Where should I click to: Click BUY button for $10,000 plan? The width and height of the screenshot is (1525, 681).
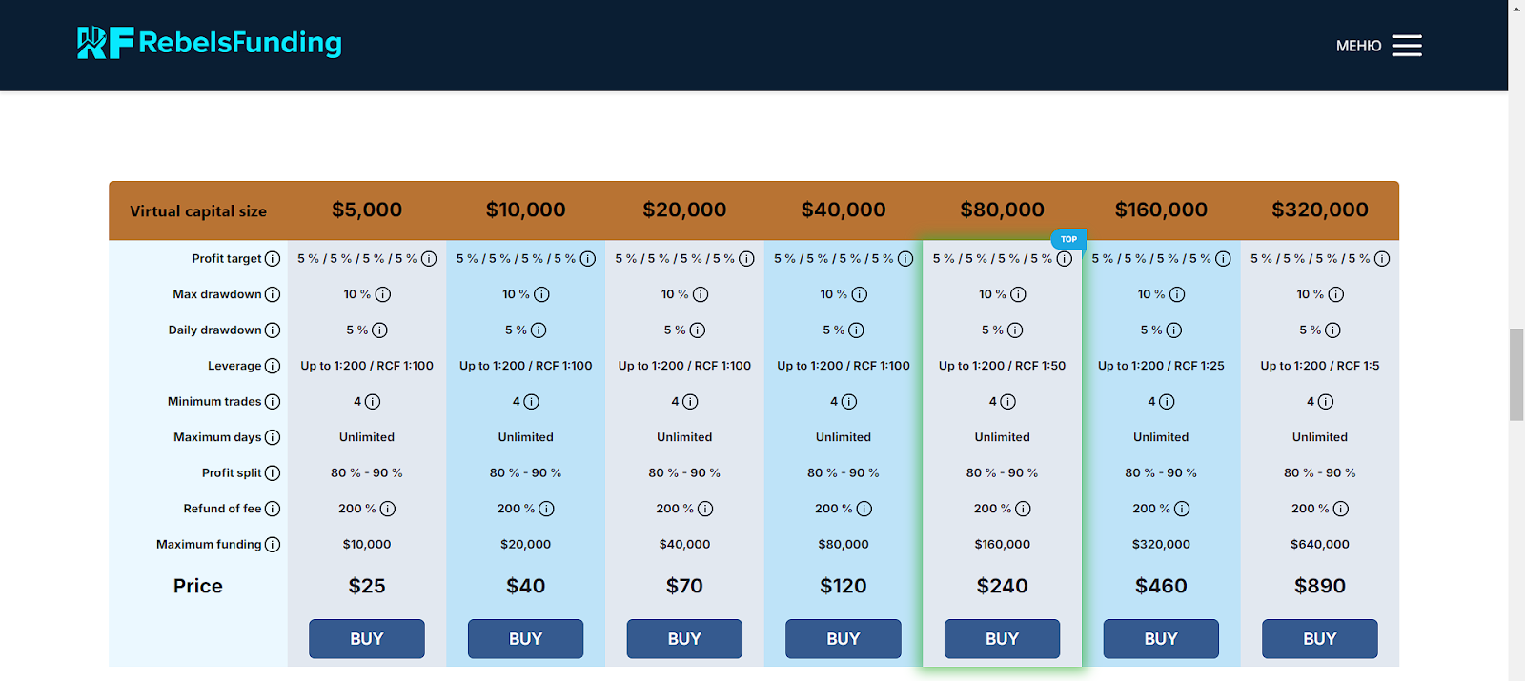pos(525,639)
